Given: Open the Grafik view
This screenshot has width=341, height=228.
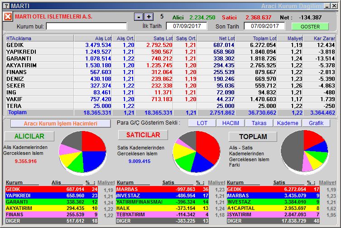Looking at the screenshot, I should point(316,123).
